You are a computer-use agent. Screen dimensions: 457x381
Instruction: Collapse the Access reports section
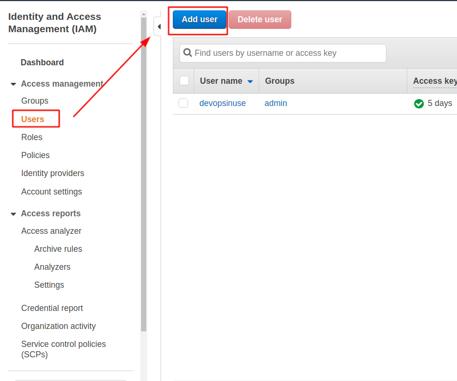point(13,214)
